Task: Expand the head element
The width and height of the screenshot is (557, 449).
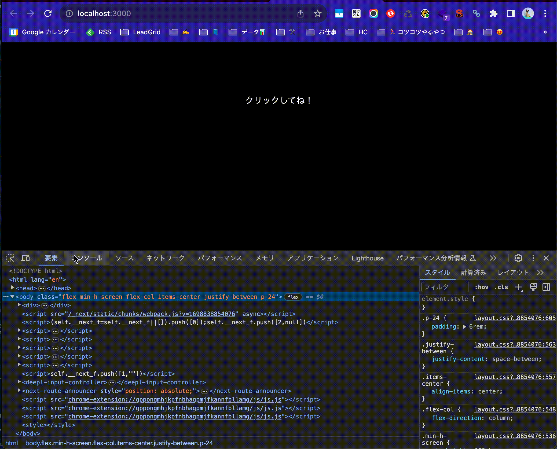Action: 12,288
